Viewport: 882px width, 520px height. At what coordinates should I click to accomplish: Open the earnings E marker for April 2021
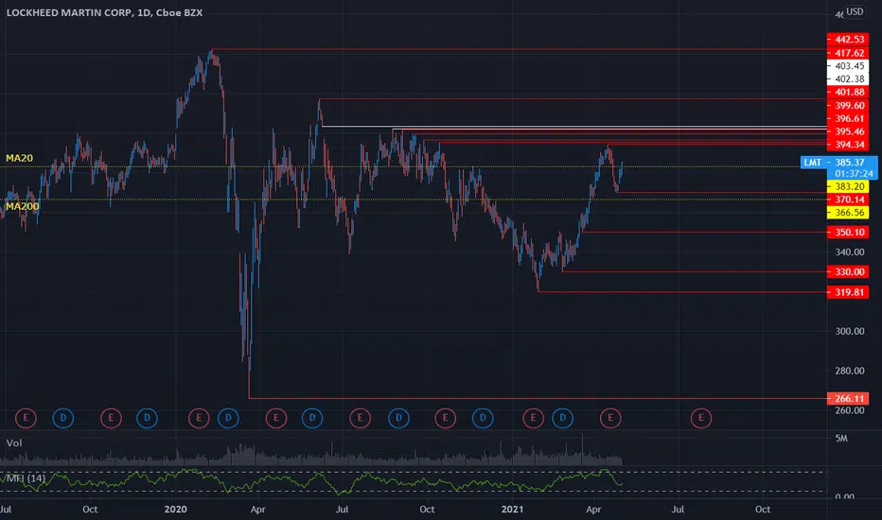pyautogui.click(x=610, y=418)
